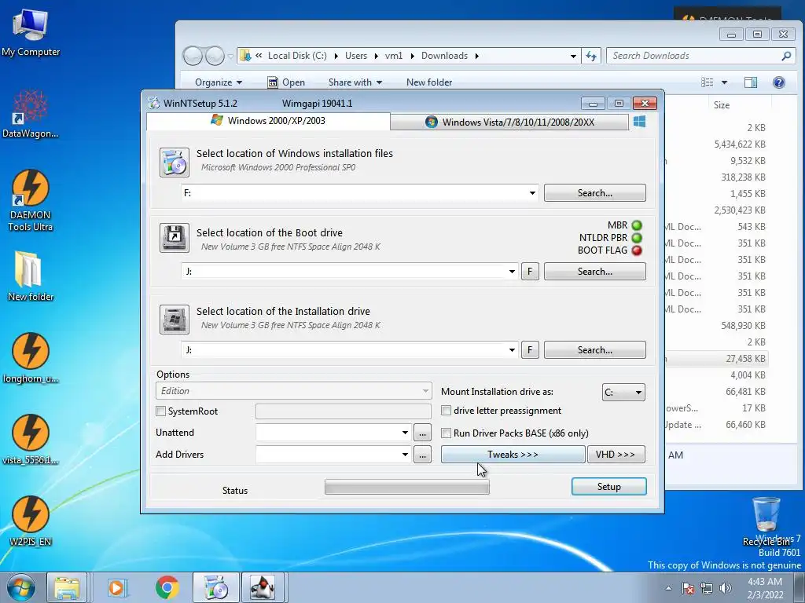Click the Windows installation files disc icon
Image resolution: width=805 pixels, height=603 pixels.
tap(174, 162)
